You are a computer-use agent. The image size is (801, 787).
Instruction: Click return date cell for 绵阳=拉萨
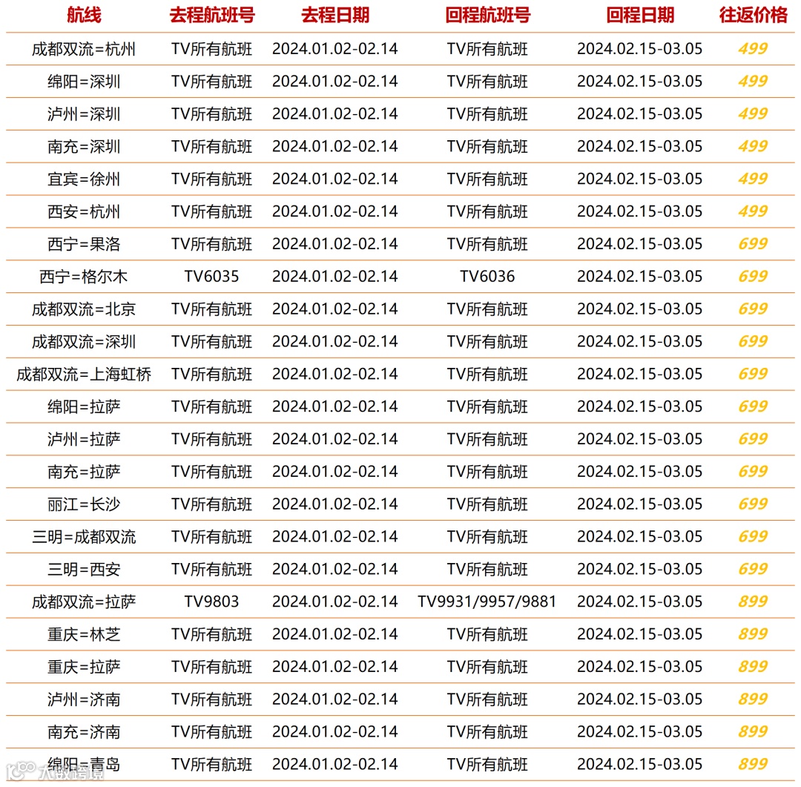[640, 406]
